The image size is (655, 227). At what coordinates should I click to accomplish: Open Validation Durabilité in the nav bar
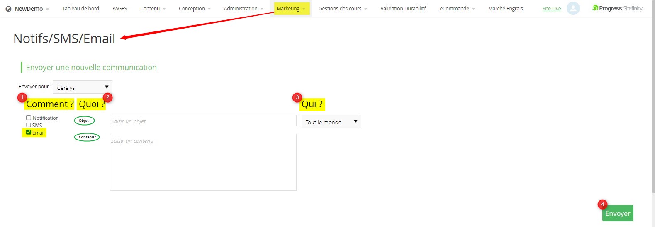pyautogui.click(x=403, y=9)
